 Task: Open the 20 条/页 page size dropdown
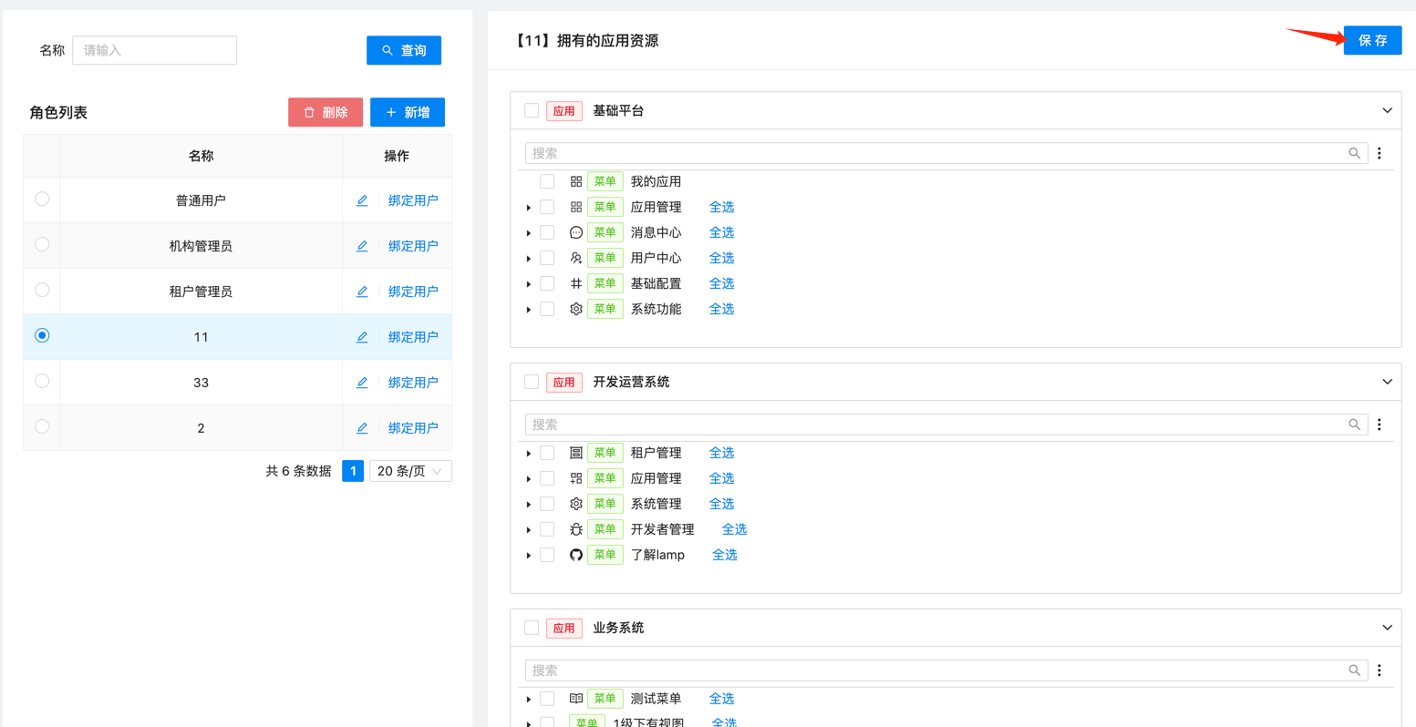[410, 471]
